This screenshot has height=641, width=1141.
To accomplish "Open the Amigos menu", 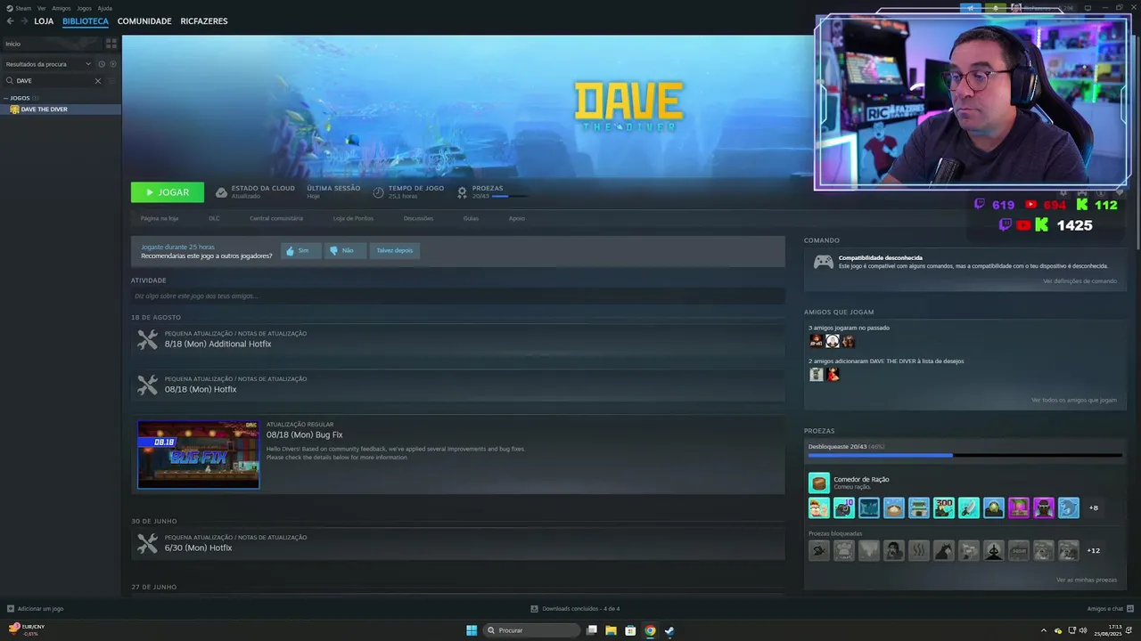I will (62, 8).
